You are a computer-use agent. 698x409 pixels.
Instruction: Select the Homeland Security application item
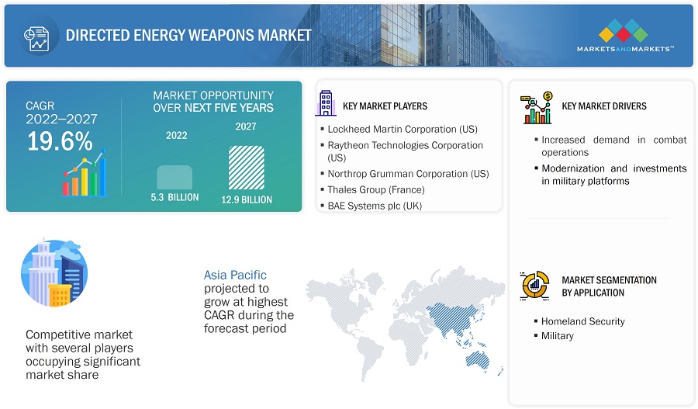pos(582,321)
